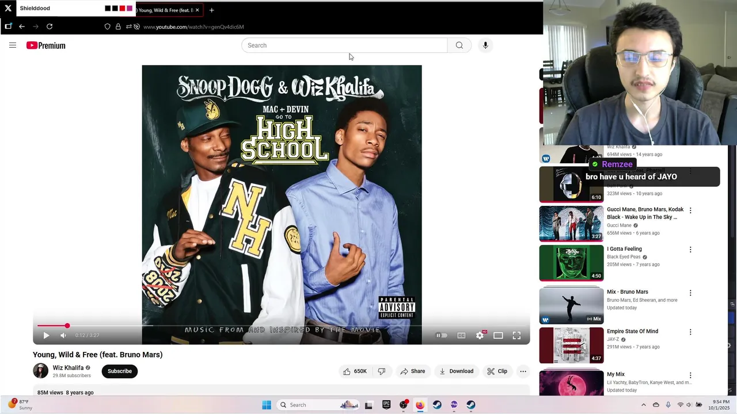
Task: Open Epic Games Launcher from taskbar
Action: [x=386, y=405]
